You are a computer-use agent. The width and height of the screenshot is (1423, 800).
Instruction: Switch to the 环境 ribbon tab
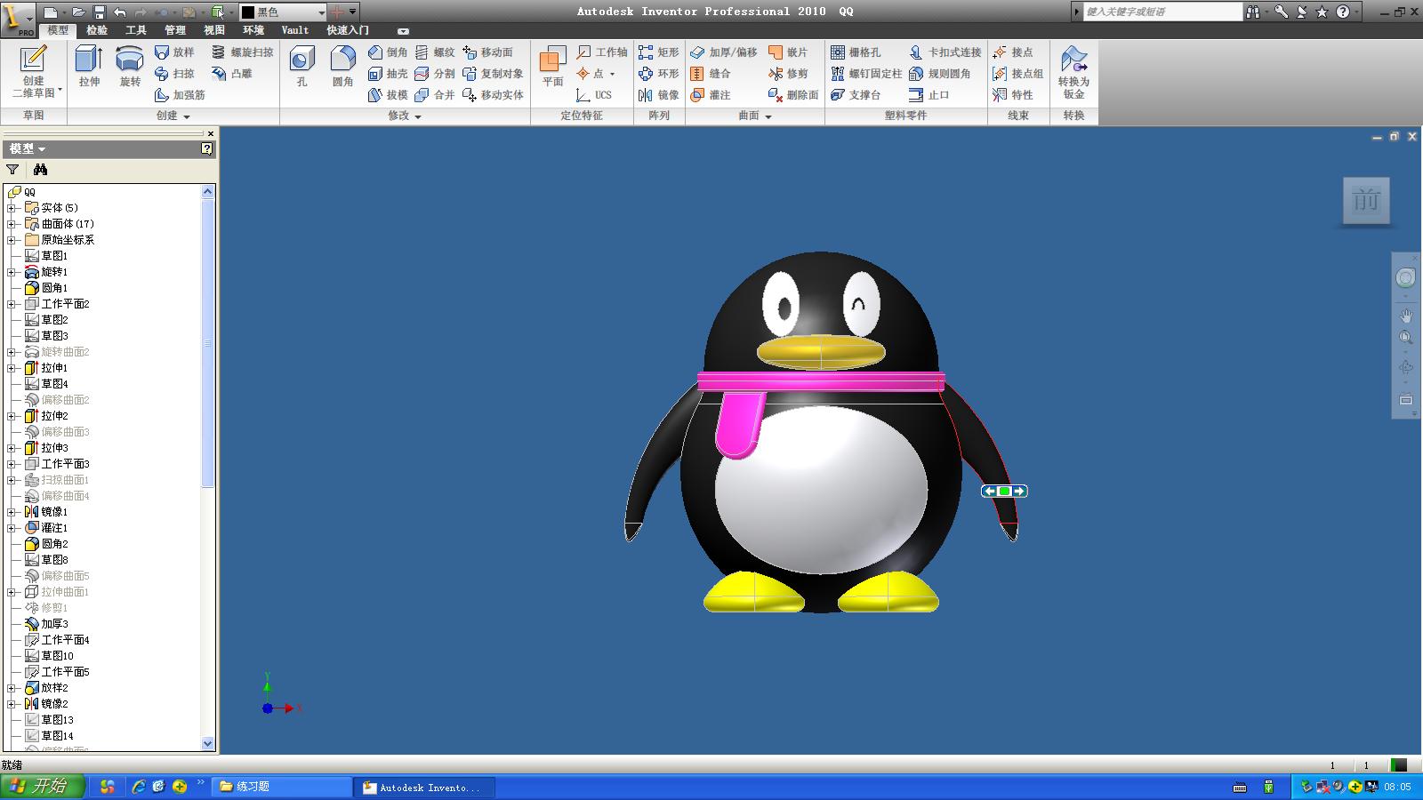click(x=253, y=30)
